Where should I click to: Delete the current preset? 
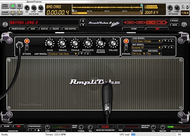(56, 29)
